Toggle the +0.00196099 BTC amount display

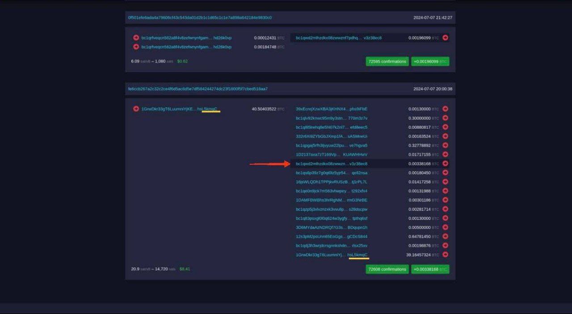click(430, 62)
